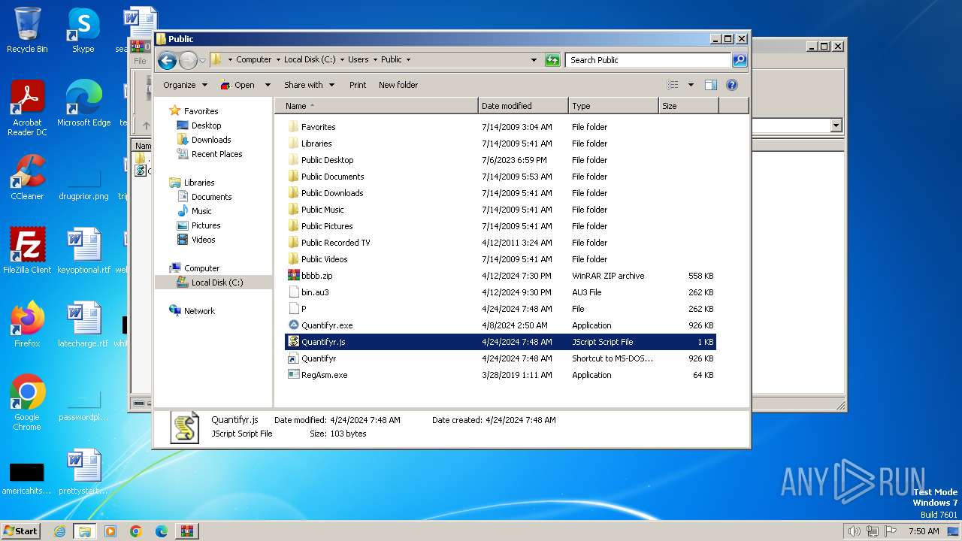
Task: Select the Public Documents folder
Action: coord(501,177)
